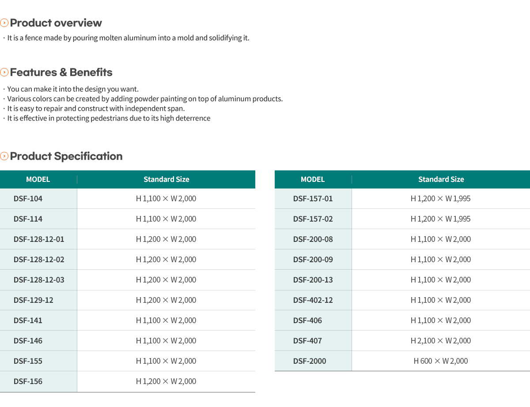Select the DSF-128-12-02 model cell
Viewport: 530px width, 407px height.
[x=38, y=260]
